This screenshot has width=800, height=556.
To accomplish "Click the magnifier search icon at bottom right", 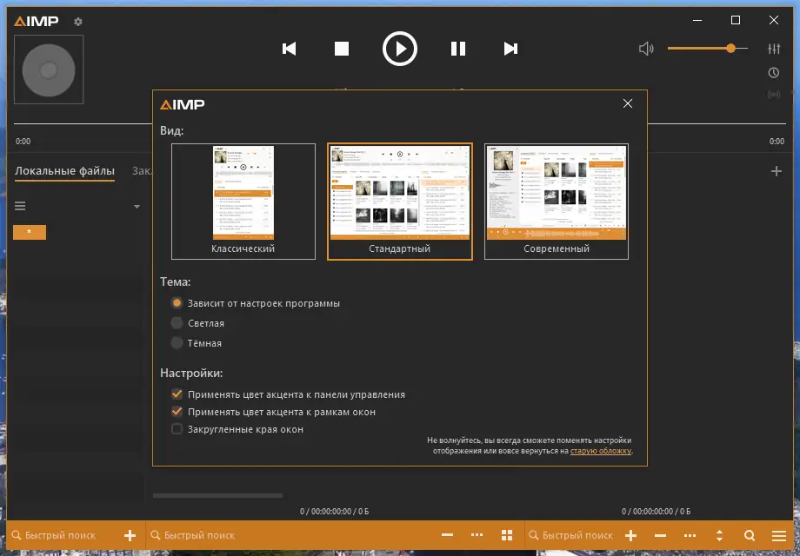I will click(x=749, y=535).
